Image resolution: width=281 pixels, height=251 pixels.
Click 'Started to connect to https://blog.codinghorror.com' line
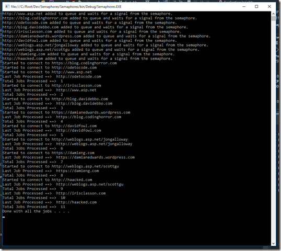[60, 63]
